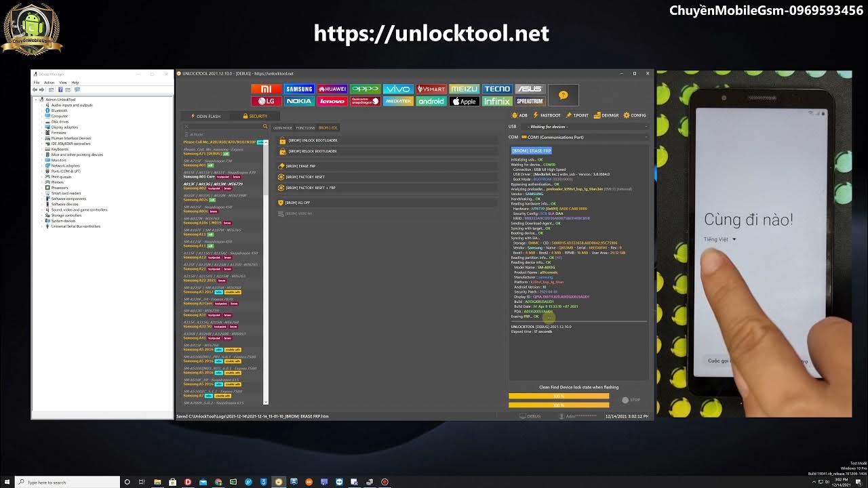Select the BROM | EDL sub-tab
The height and width of the screenshot is (488, 868).
328,127
